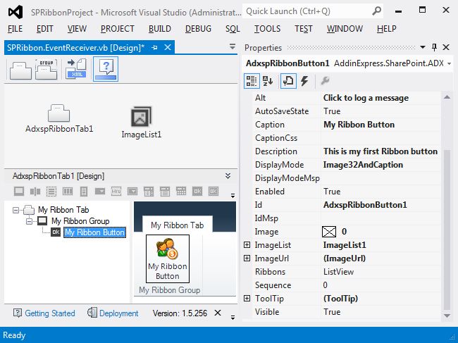Open the Properties window position dropdown arrow

point(422,47)
